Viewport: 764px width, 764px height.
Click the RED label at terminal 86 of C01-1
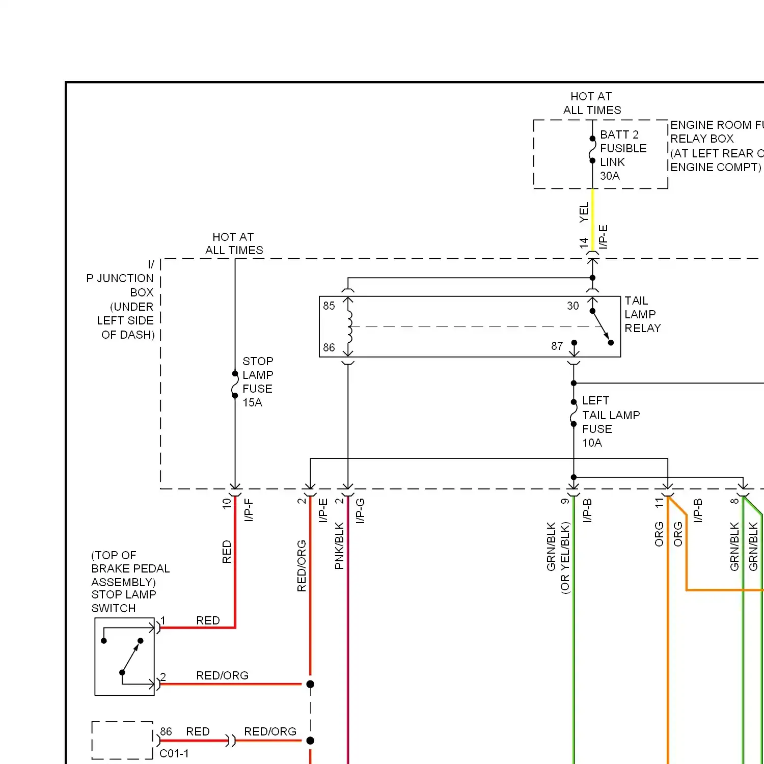coord(198,731)
